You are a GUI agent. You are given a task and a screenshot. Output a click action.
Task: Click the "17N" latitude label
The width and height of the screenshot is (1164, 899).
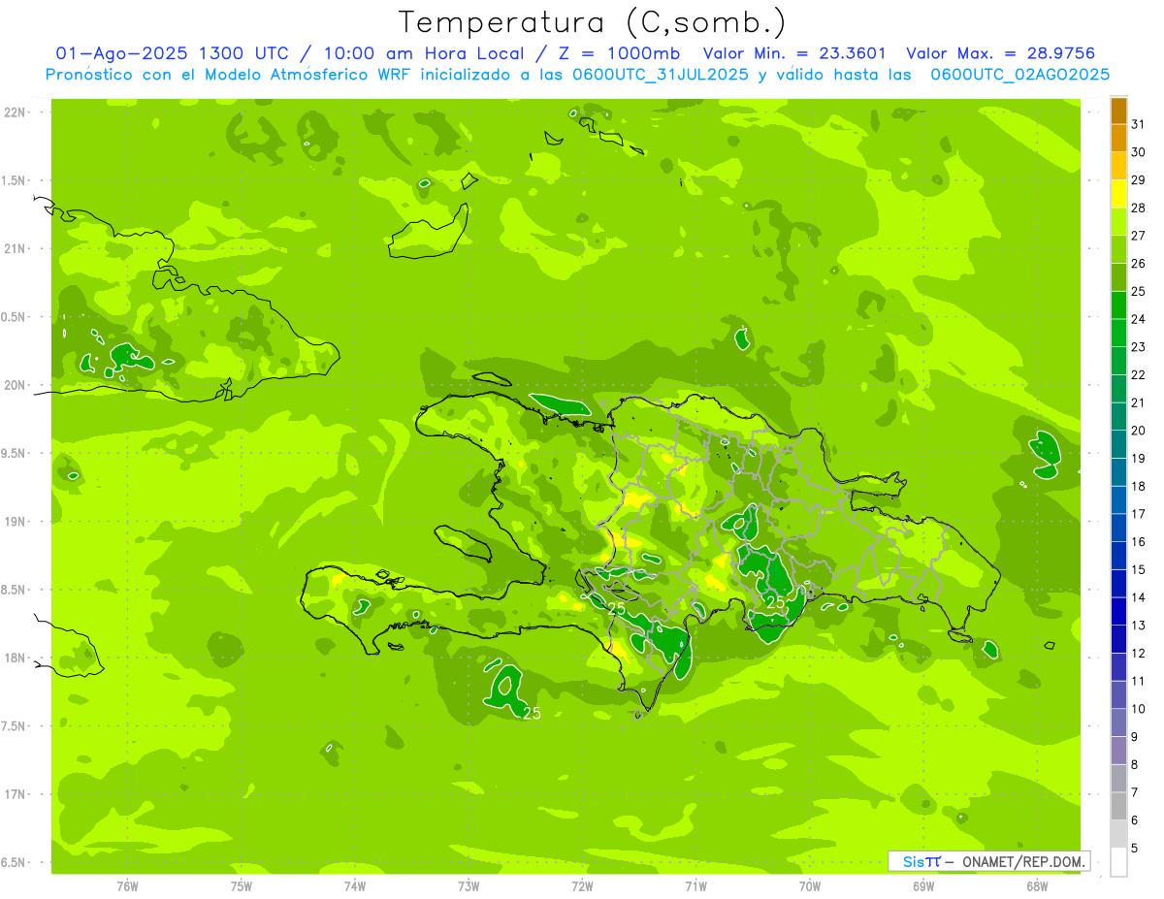click(16, 794)
